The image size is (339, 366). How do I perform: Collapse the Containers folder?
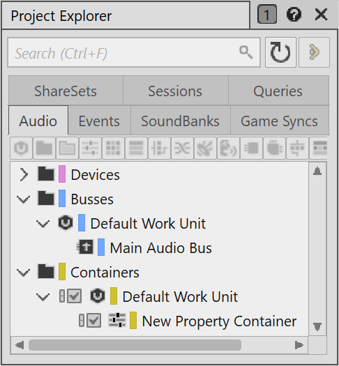(x=23, y=273)
